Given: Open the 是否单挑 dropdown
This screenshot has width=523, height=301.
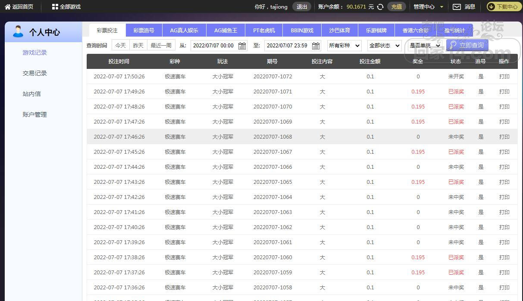Looking at the screenshot, I should [x=425, y=46].
